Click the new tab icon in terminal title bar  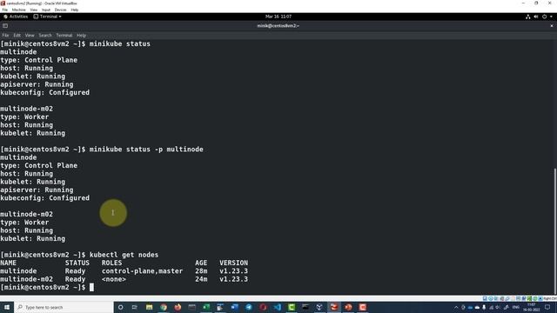pyautogui.click(x=5, y=25)
